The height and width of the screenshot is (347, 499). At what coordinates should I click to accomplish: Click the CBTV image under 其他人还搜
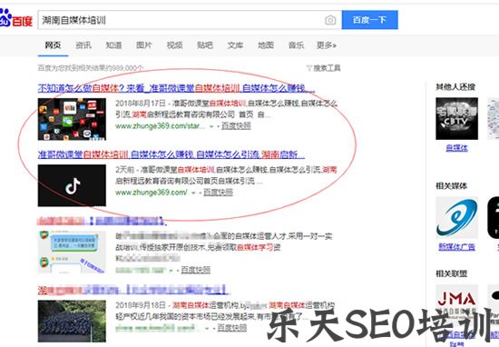click(x=456, y=118)
